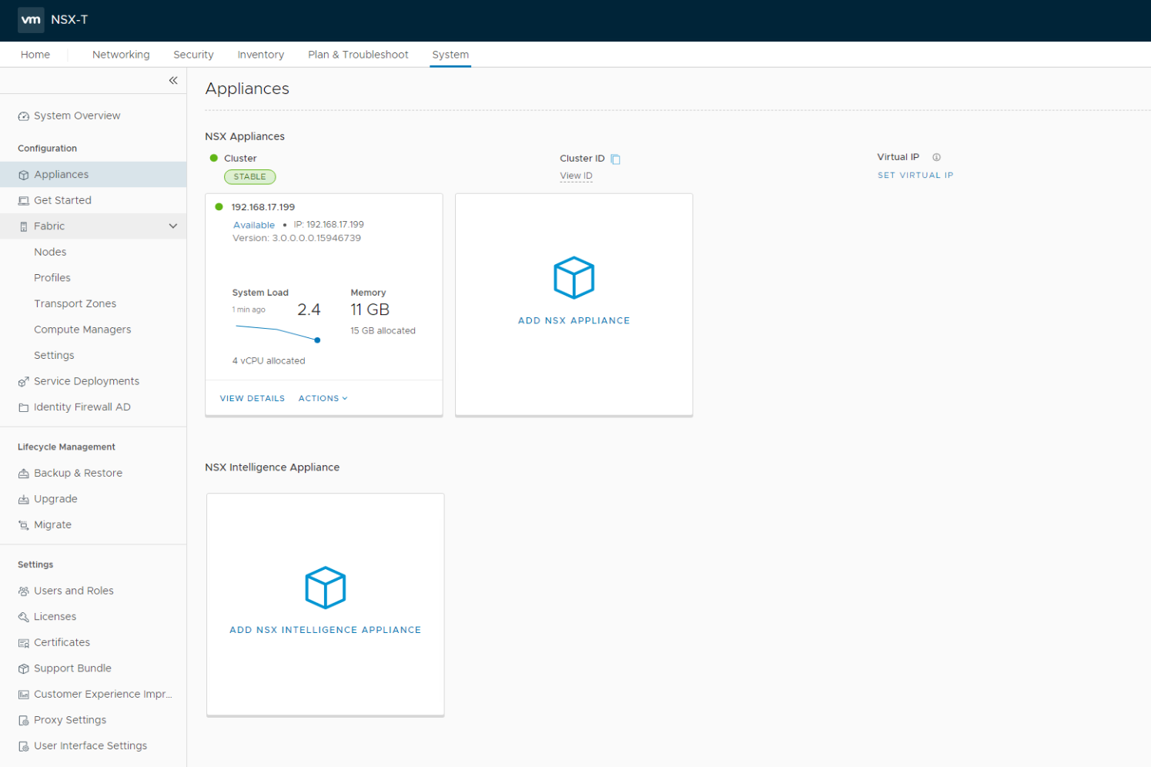Open the Upgrade section icon

(x=22, y=498)
